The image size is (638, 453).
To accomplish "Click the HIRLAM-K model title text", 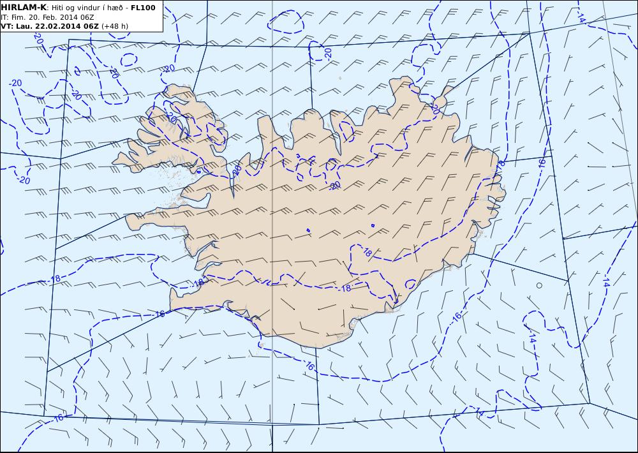I will pyautogui.click(x=24, y=7).
